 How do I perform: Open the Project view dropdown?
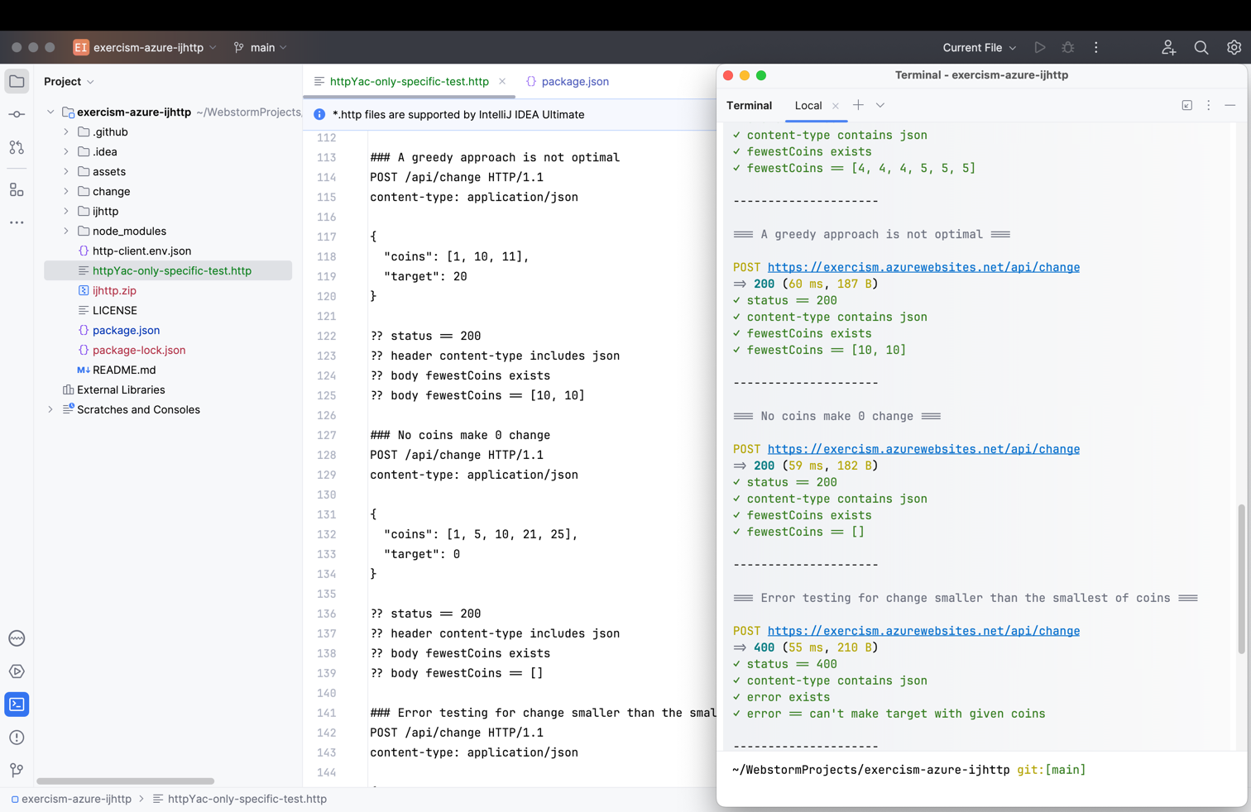pos(69,81)
